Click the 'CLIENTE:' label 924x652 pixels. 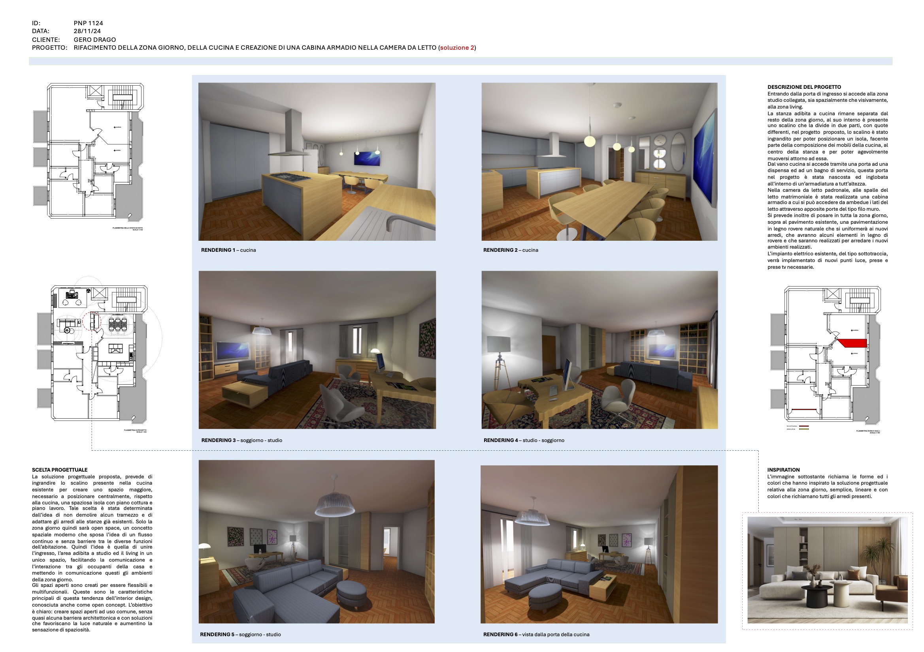click(x=46, y=39)
